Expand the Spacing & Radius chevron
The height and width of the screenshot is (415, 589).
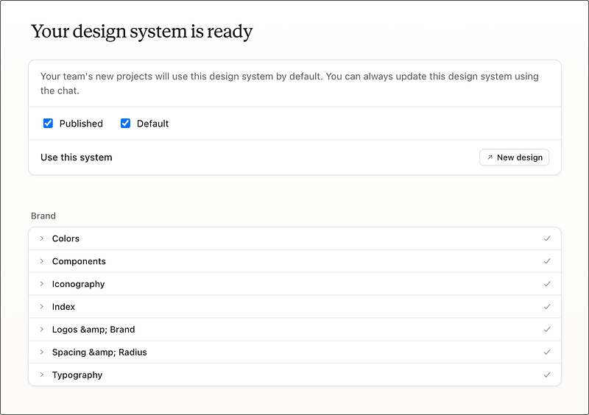(42, 352)
